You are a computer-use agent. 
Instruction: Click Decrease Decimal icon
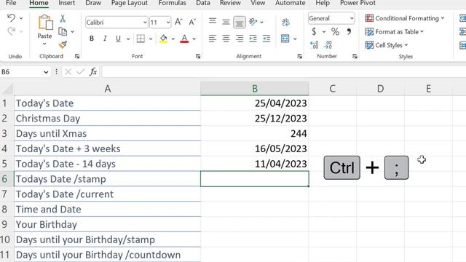[x=328, y=45]
